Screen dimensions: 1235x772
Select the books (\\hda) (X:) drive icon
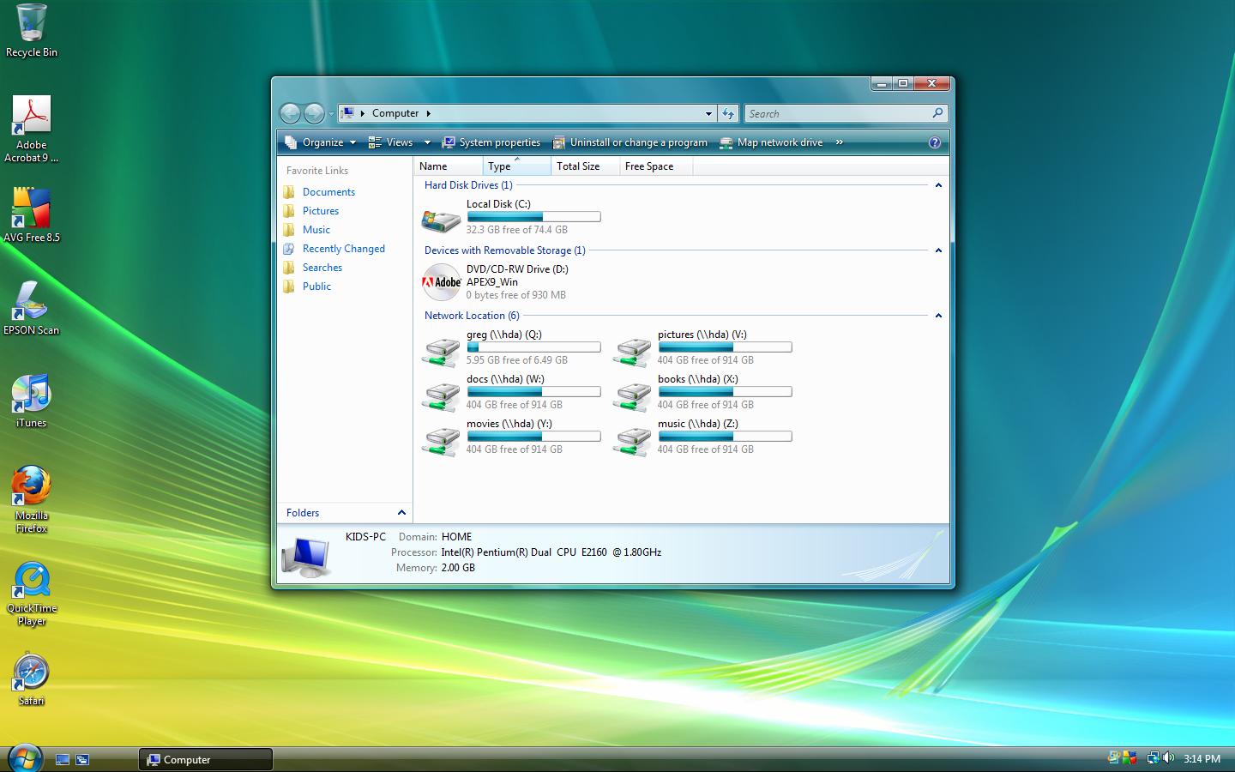click(632, 395)
